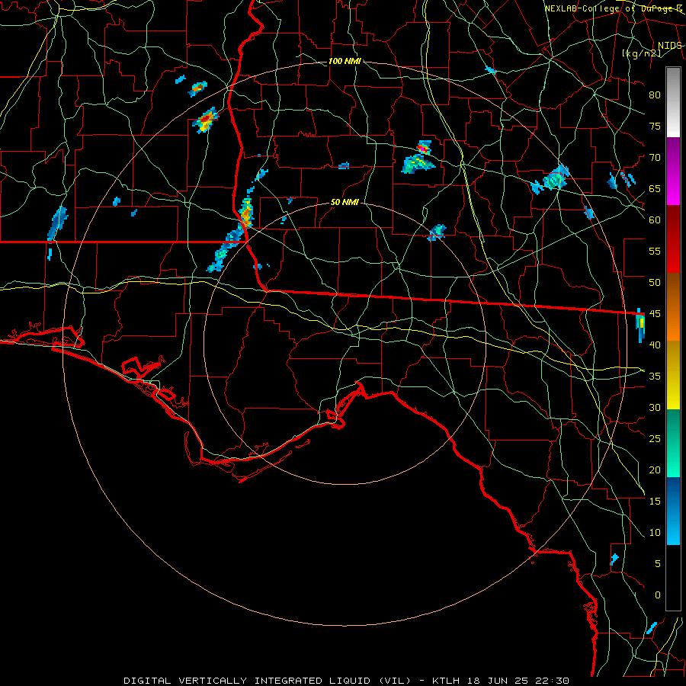
Task: Select the green segment of the color bar
Action: [x=673, y=443]
